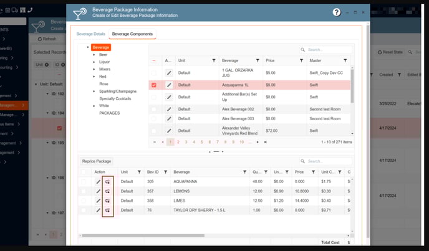The width and height of the screenshot is (429, 251).
Task: Tick the LIMES component row checkbox
Action: coord(84,201)
